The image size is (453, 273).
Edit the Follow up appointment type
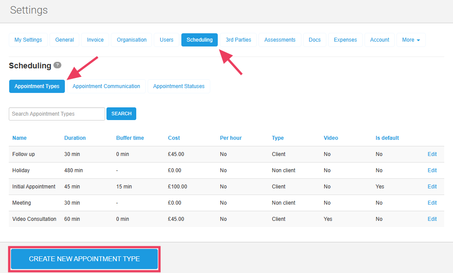[x=432, y=154]
